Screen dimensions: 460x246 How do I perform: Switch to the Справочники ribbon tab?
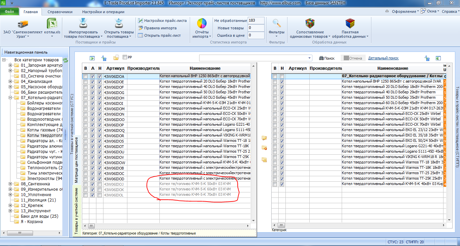click(60, 12)
